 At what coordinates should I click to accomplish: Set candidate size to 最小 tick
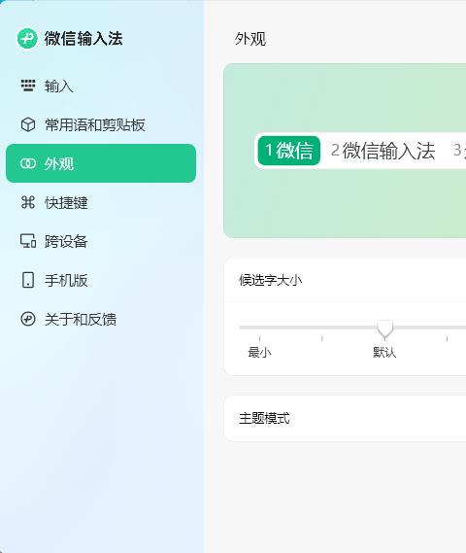[259, 338]
